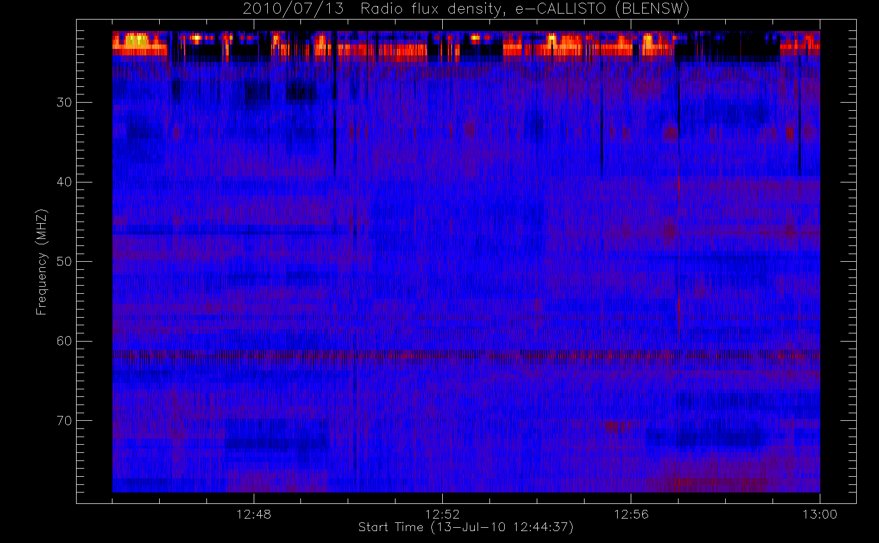Click the 12:56 time axis label
The image size is (879, 543).
(631, 514)
